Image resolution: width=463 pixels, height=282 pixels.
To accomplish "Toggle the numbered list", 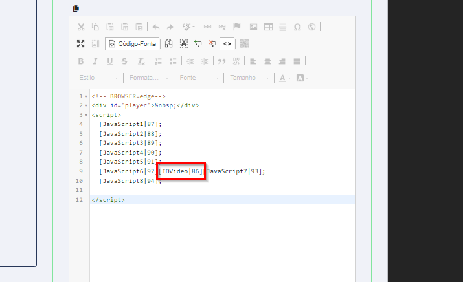I will coord(158,61).
